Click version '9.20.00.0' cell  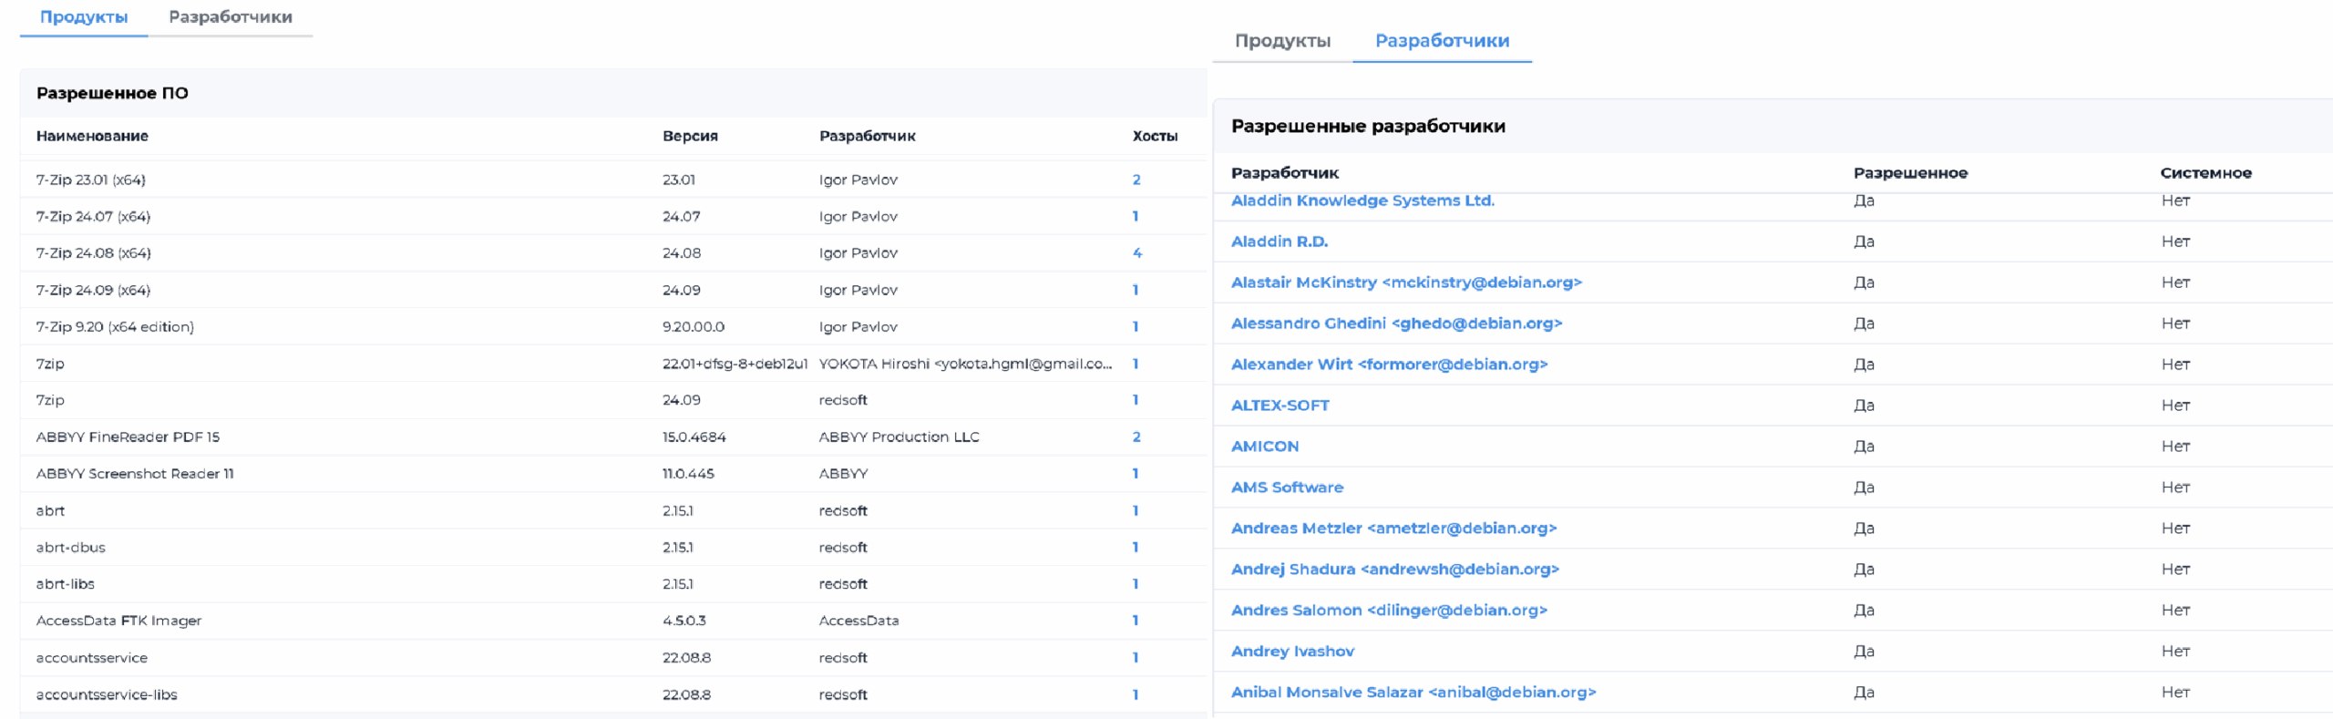(x=694, y=327)
